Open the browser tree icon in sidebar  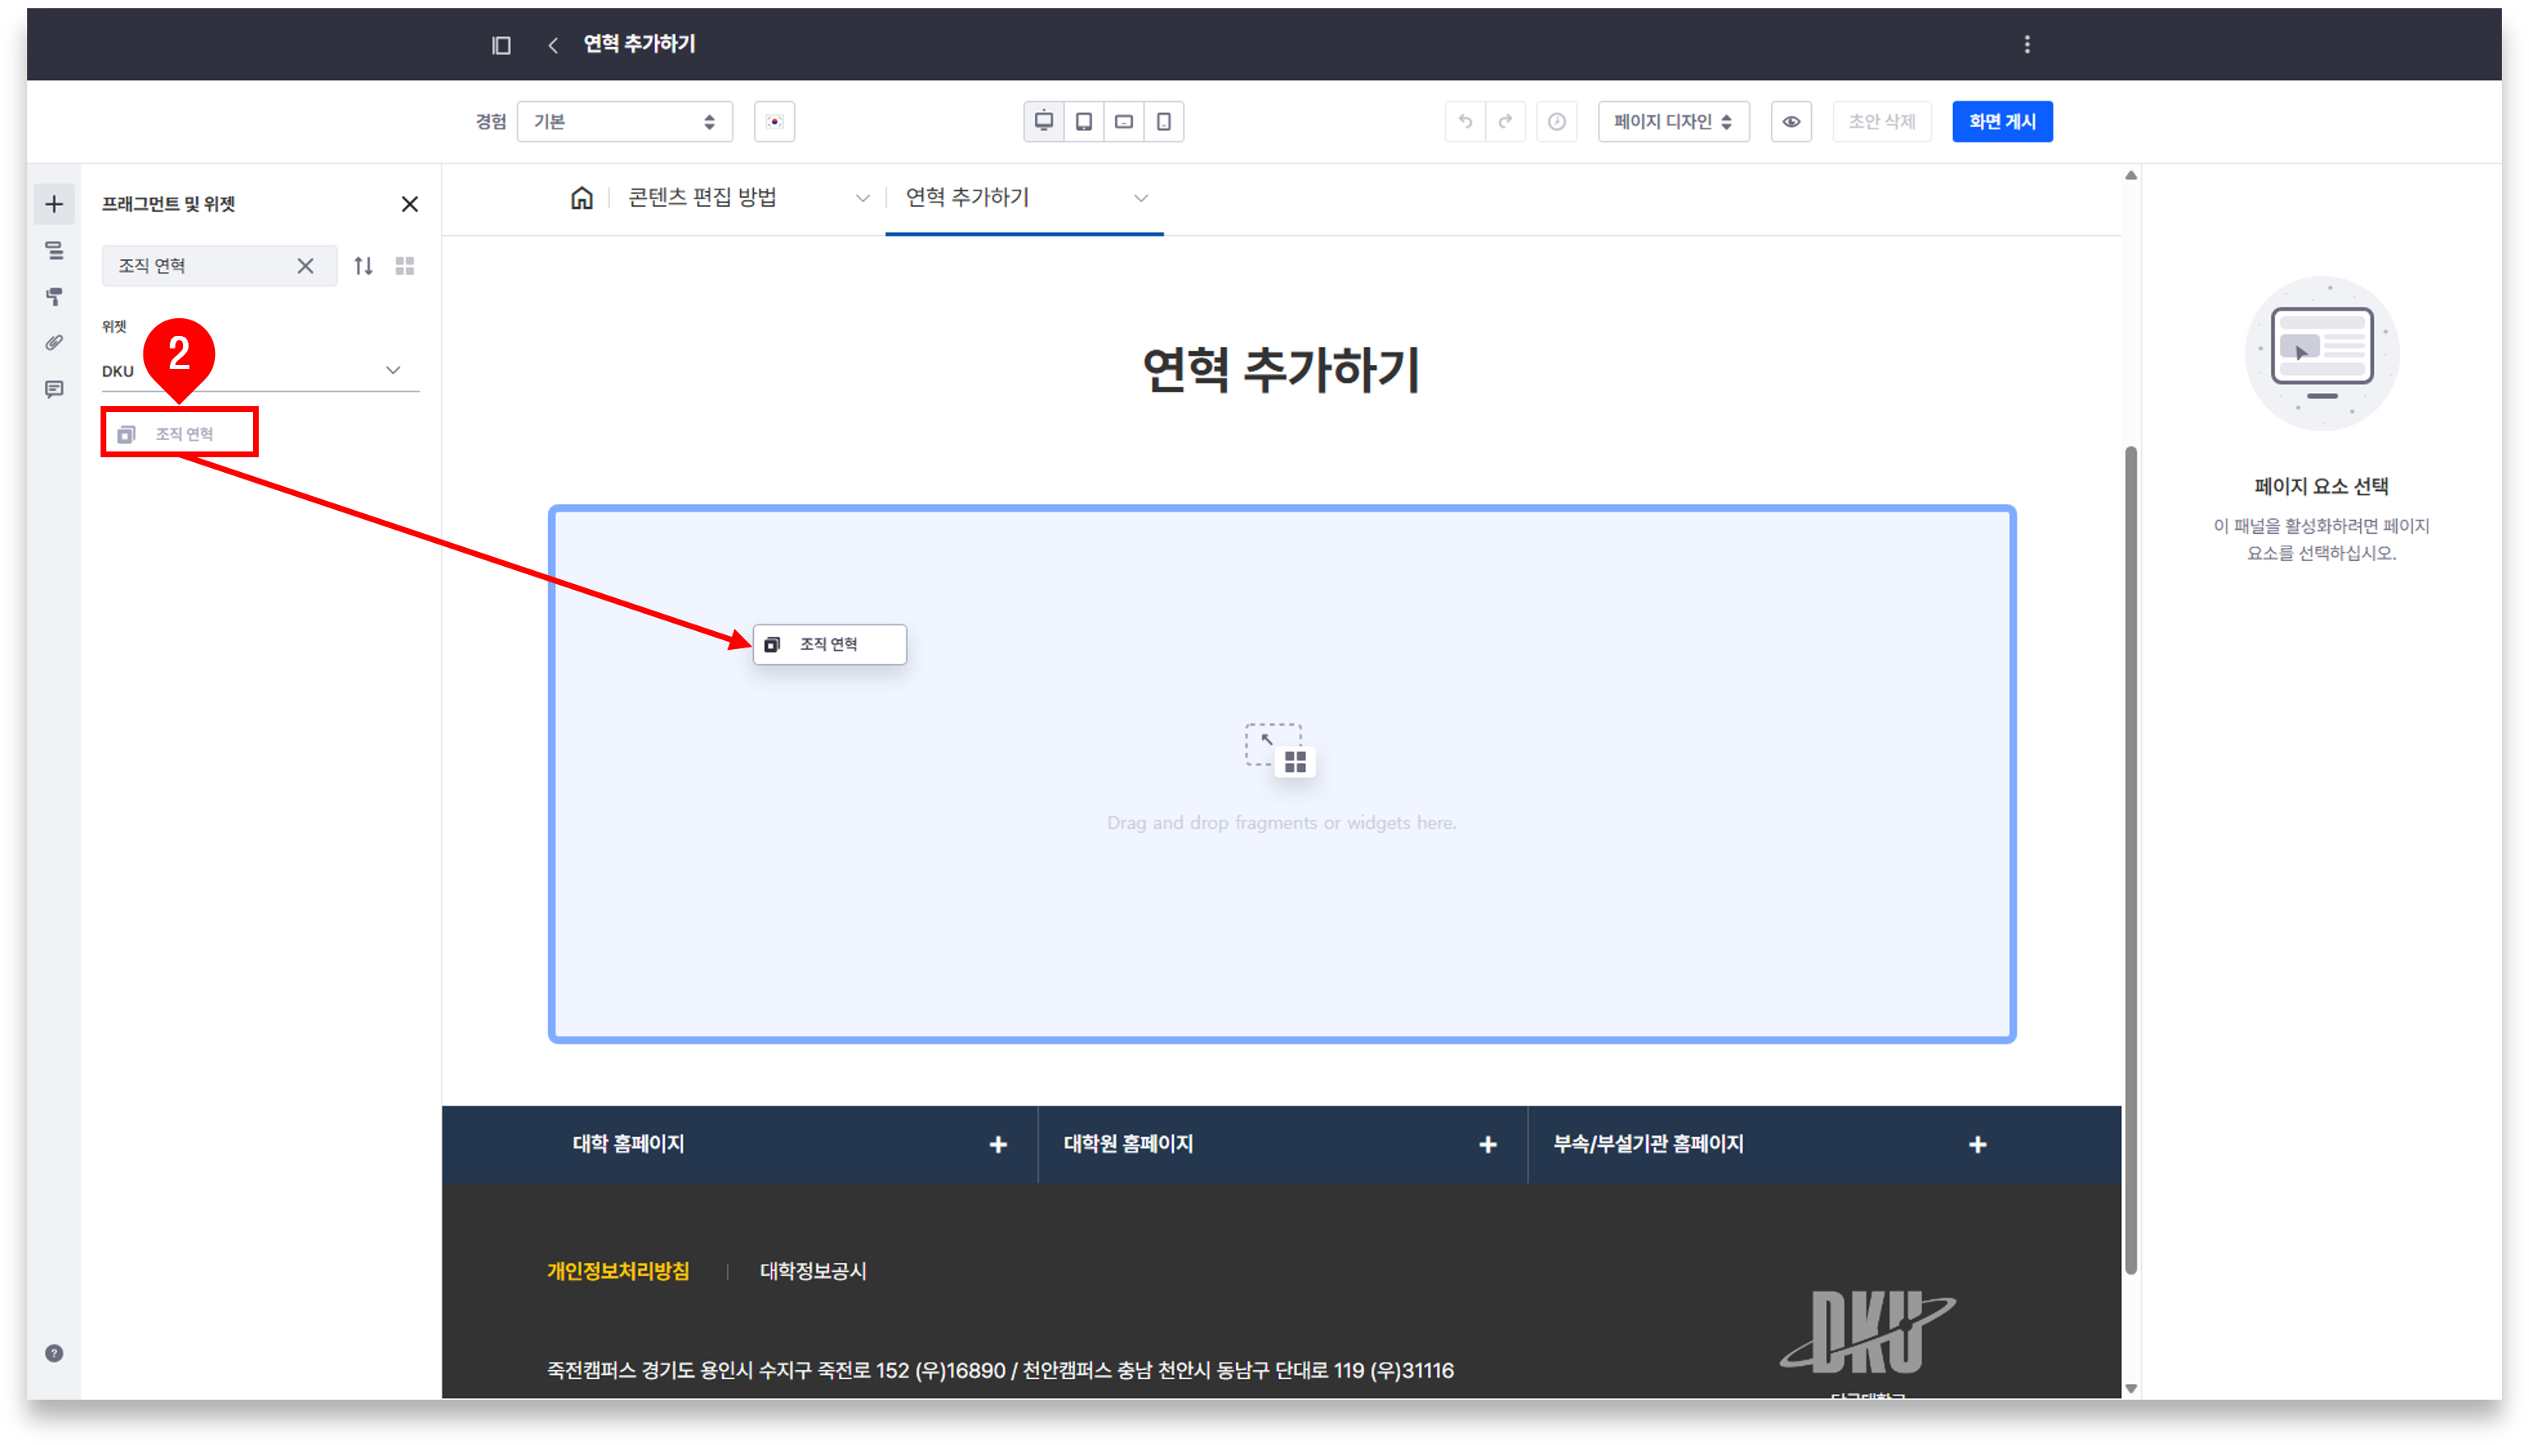coord(54,250)
